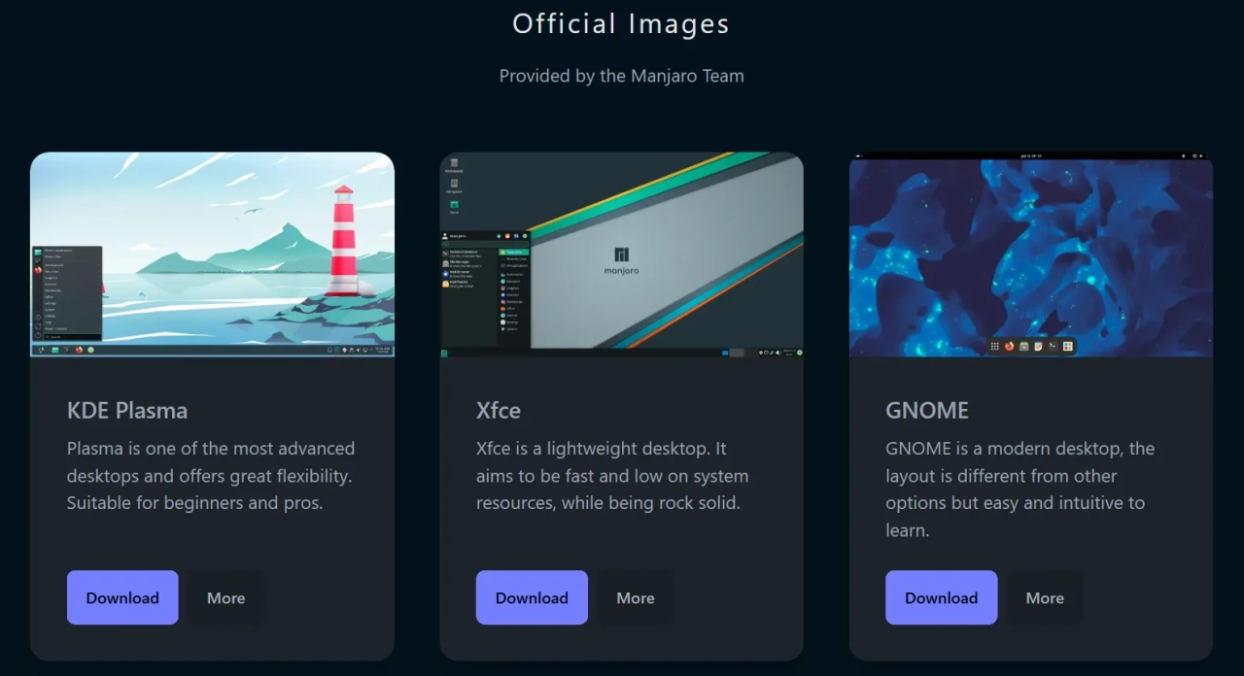Click the app grid icon in GNOME dock
Screen dimensions: 1244x676
coord(994,347)
